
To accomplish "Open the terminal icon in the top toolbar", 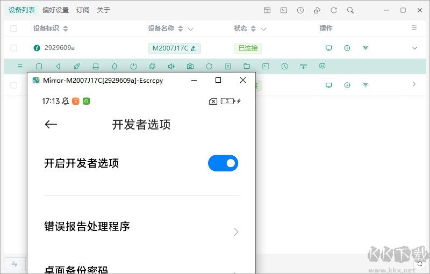I will pyautogui.click(x=284, y=10).
